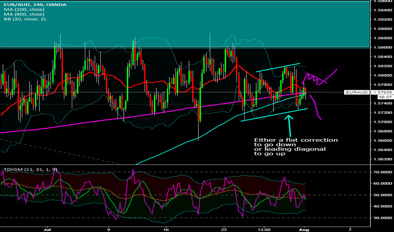The height and width of the screenshot is (232, 394).
Task: Click the '9' date on time axis
Action: coord(109,229)
